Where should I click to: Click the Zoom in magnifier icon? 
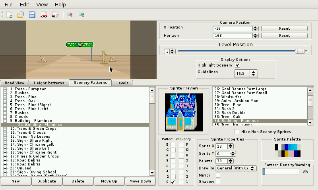coord(81,15)
